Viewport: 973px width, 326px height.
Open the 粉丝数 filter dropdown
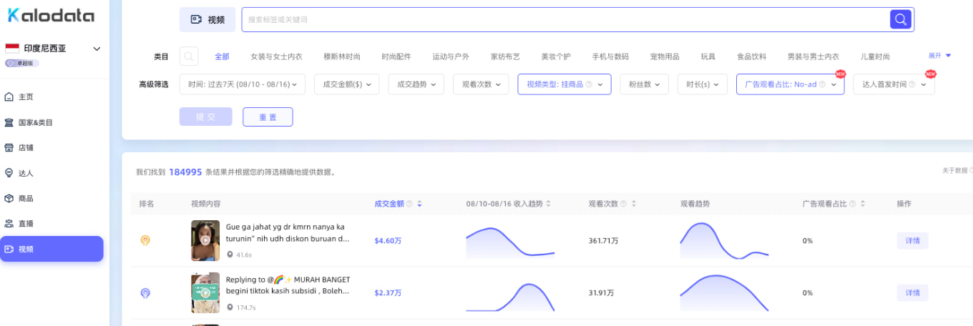pos(645,84)
